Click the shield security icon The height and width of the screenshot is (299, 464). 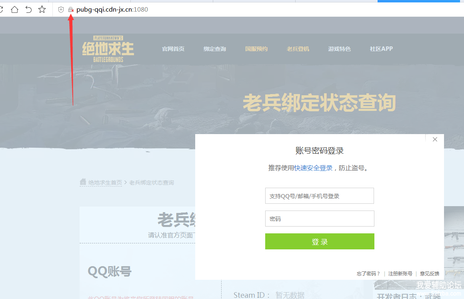[61, 10]
